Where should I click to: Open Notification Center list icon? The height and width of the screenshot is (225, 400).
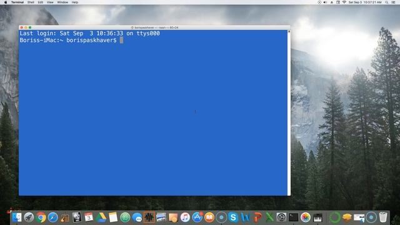393,2
